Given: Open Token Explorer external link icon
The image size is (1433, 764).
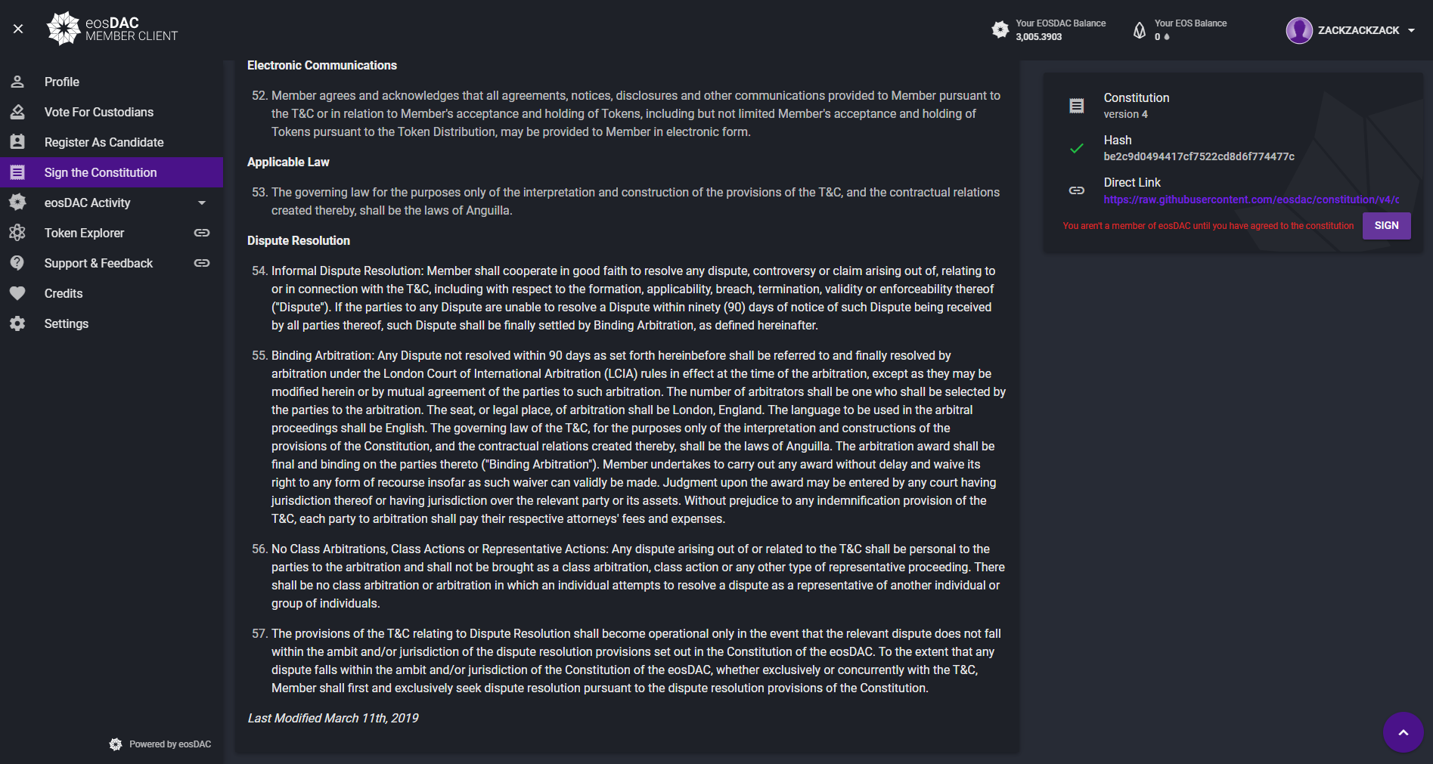Looking at the screenshot, I should tap(202, 233).
